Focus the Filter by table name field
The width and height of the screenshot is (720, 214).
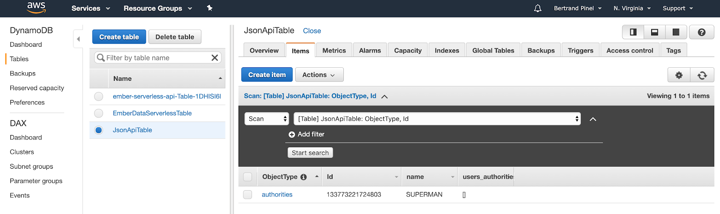tap(158, 58)
